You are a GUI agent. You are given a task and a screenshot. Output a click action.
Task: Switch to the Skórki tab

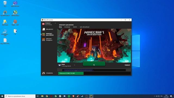pyautogui.click(x=75, y=27)
